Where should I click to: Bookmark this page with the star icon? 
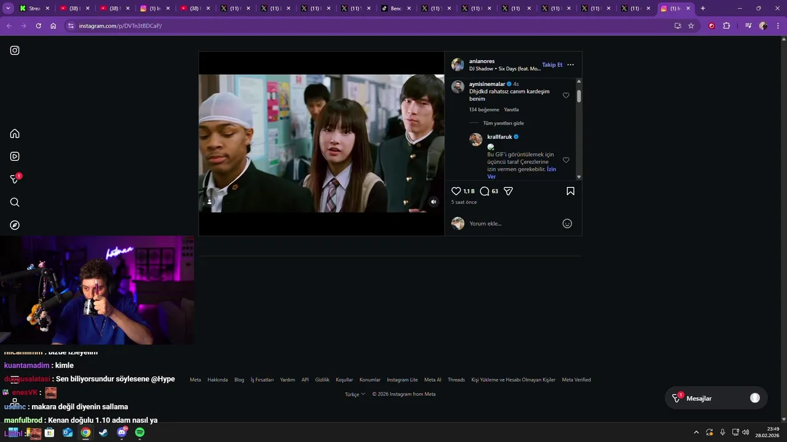[x=691, y=26]
